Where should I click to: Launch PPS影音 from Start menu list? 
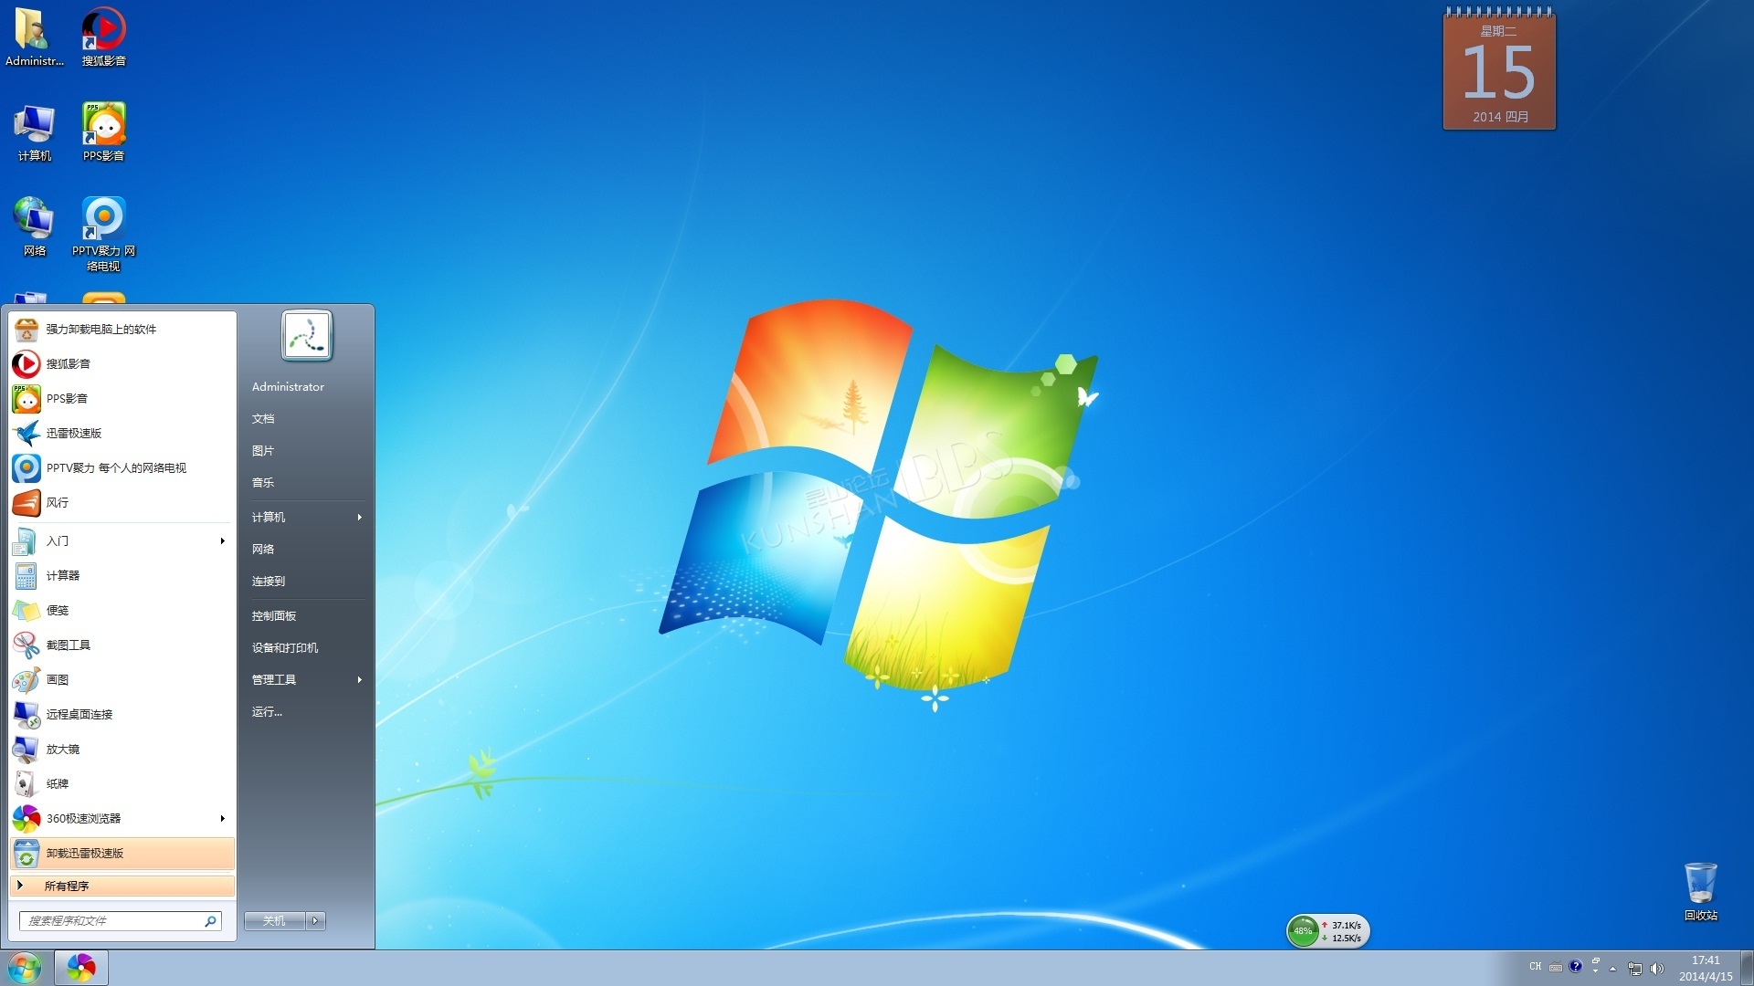(x=122, y=399)
